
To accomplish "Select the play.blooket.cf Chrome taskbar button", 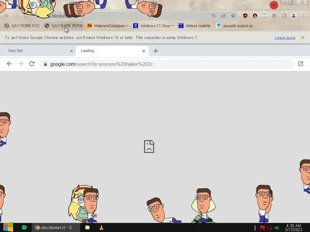I will [x=56, y=227].
